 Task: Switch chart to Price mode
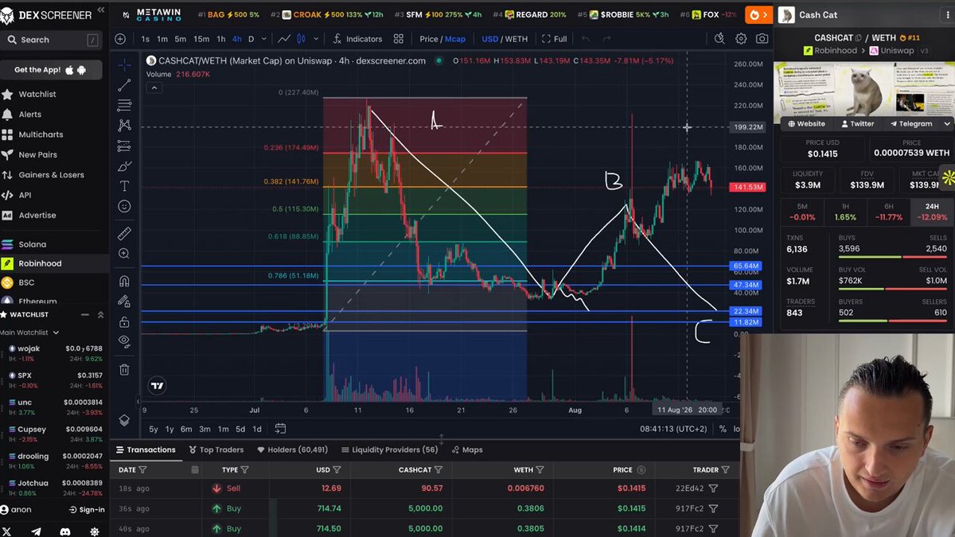click(429, 39)
